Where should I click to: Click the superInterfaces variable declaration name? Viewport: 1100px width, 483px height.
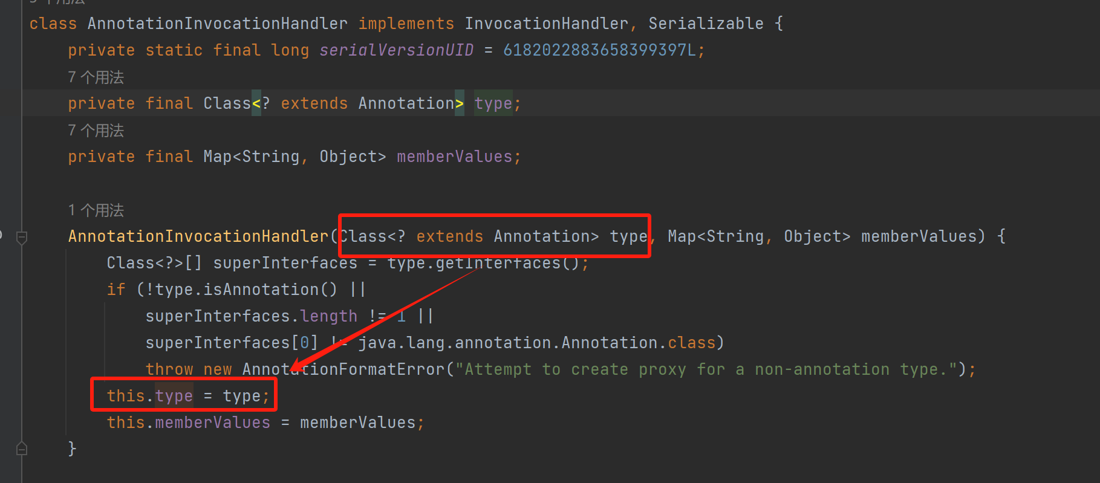point(285,263)
